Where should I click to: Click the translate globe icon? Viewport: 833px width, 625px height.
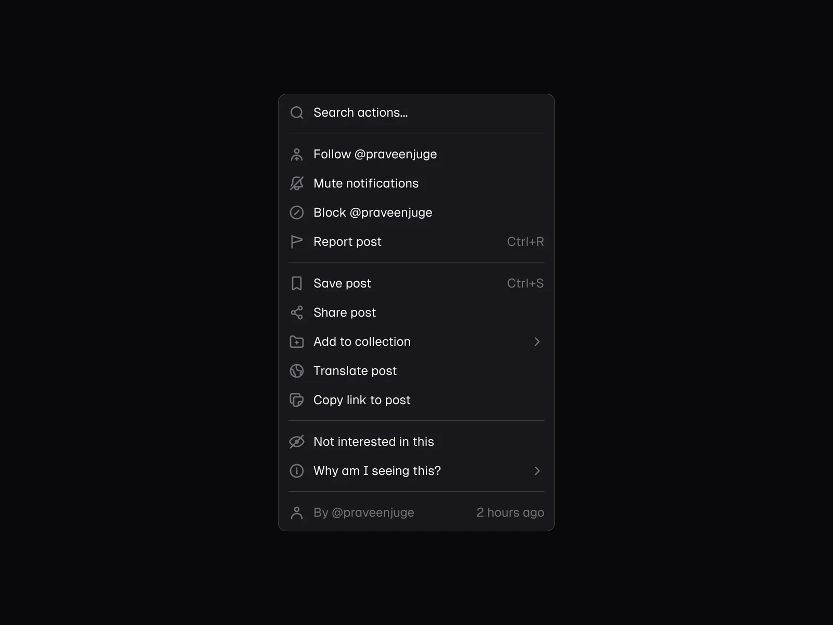(297, 371)
